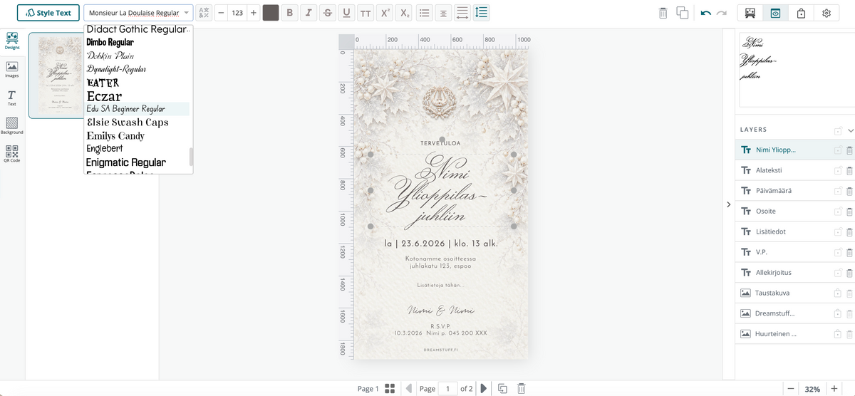Screen dimensions: 855x396
Task: Click the letter spacing icon
Action: pyautogui.click(x=462, y=13)
